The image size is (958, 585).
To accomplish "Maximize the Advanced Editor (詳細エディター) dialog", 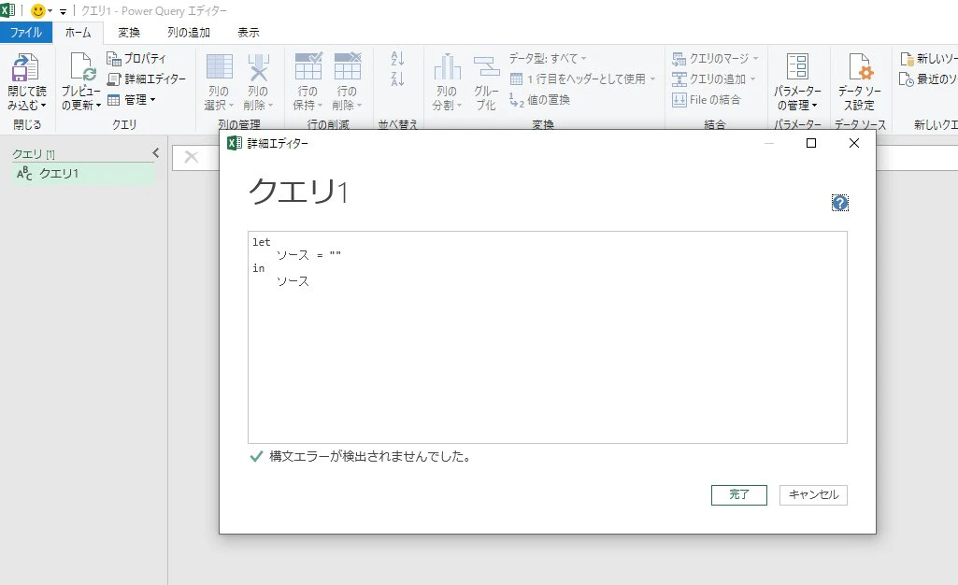I will click(x=811, y=143).
